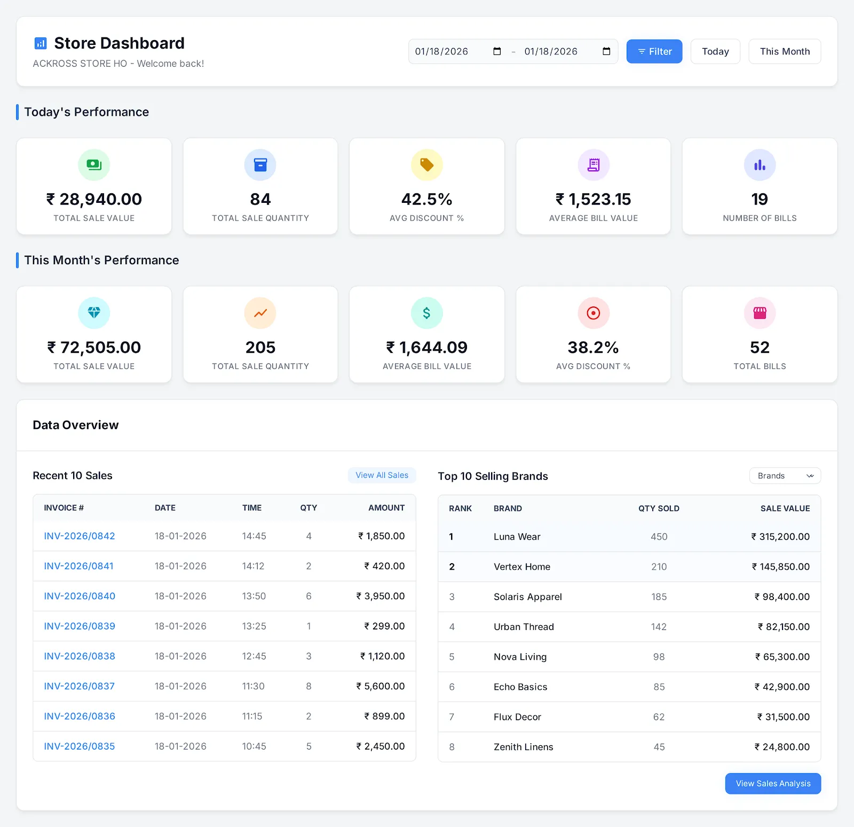Apply the Filter button

click(654, 51)
